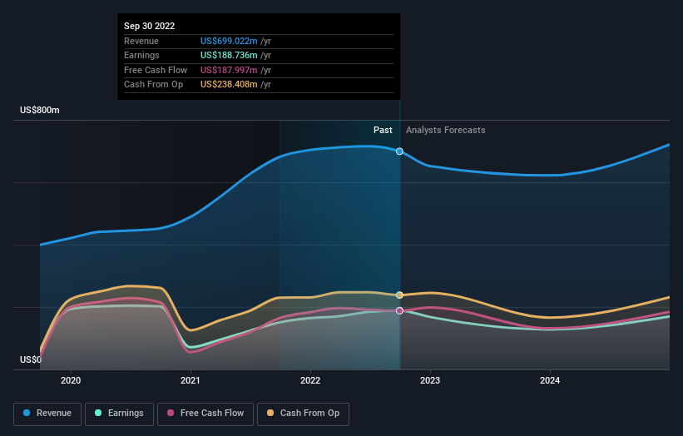The image size is (683, 436).
Task: Select the 2022 x-axis label
Action: 310,380
